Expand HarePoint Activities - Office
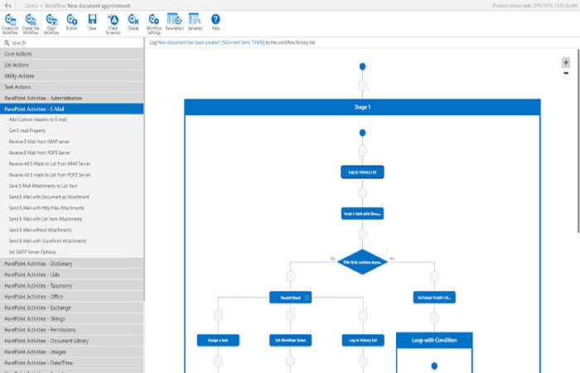The height and width of the screenshot is (373, 580). pos(72,297)
